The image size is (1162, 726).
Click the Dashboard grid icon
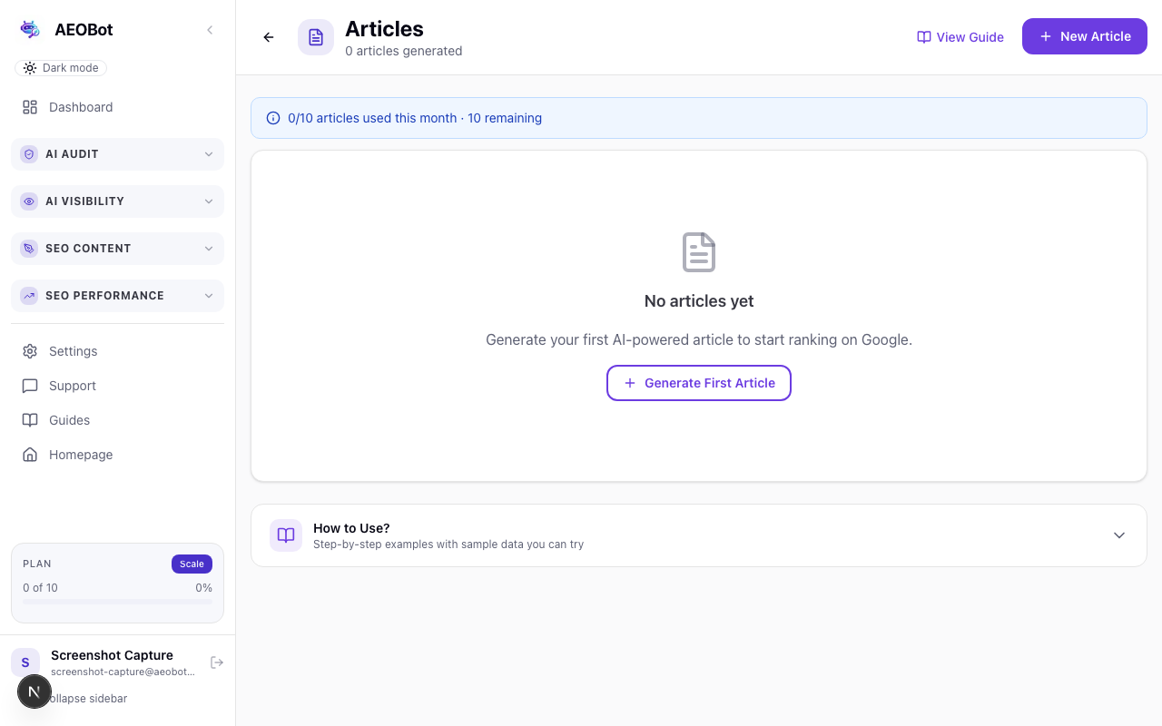(x=30, y=107)
